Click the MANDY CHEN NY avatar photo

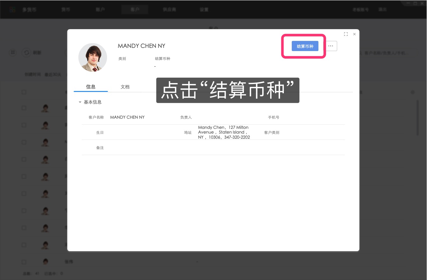click(x=93, y=57)
